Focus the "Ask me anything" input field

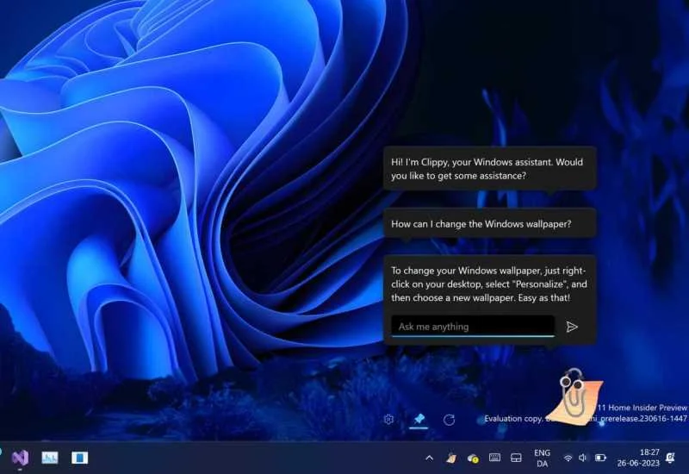click(x=473, y=327)
